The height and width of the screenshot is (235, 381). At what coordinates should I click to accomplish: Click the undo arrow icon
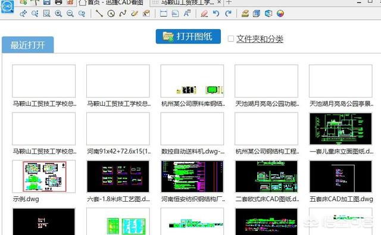[x=216, y=13]
